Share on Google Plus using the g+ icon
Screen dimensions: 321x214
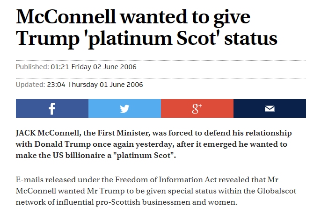[197, 108]
